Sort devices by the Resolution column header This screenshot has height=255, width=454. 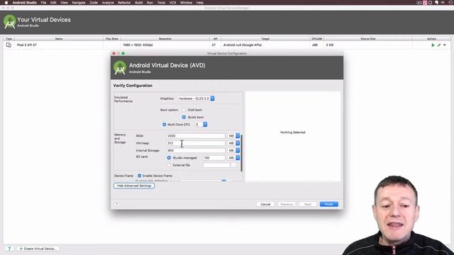165,38
